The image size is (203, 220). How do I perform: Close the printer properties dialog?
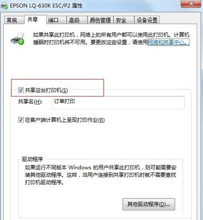[191, 3]
